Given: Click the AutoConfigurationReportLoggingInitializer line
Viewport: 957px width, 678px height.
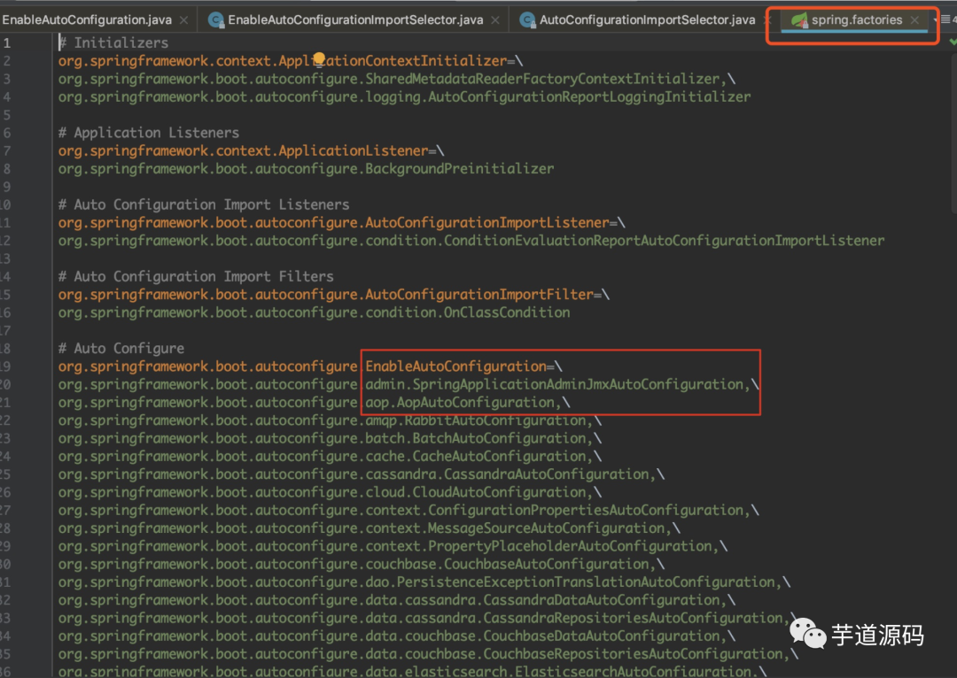Looking at the screenshot, I should [405, 97].
